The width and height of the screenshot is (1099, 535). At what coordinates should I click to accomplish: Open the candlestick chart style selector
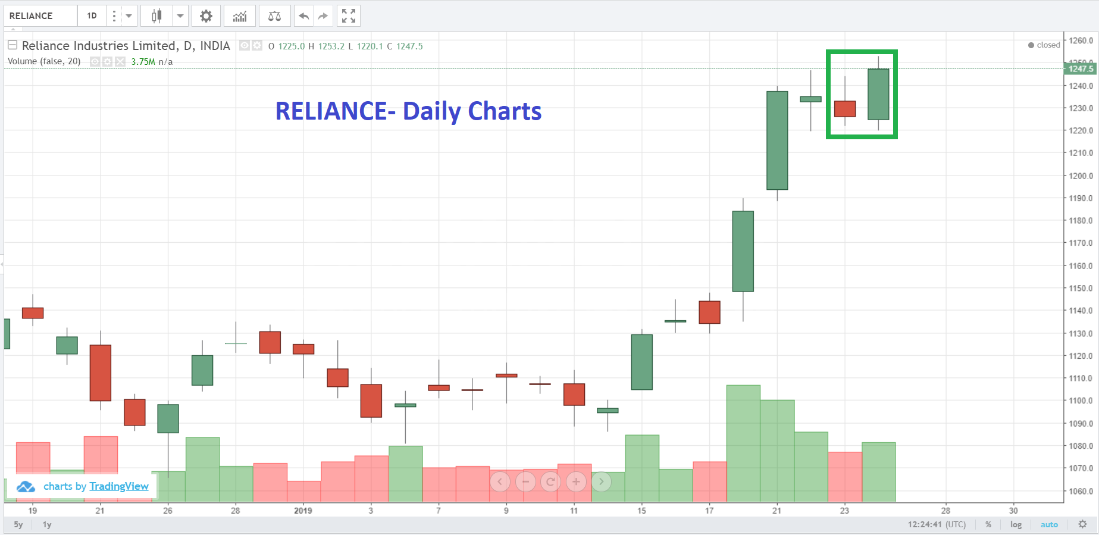tap(156, 16)
